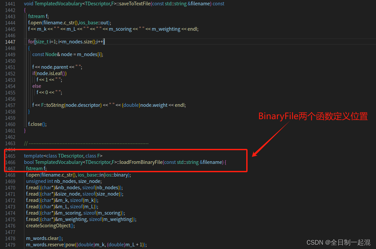The image size is (376, 249).
Task: Click 'f << 0' statement on line 1455
Action: [42, 92]
